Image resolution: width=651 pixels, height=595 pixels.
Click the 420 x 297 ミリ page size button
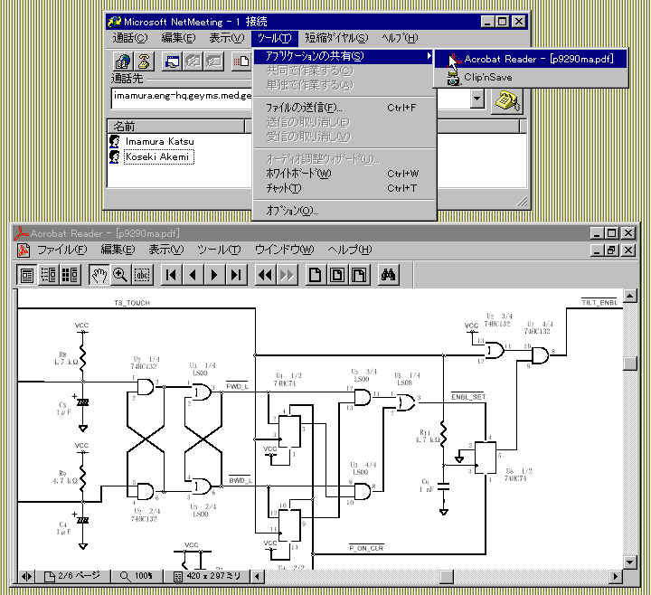(207, 576)
